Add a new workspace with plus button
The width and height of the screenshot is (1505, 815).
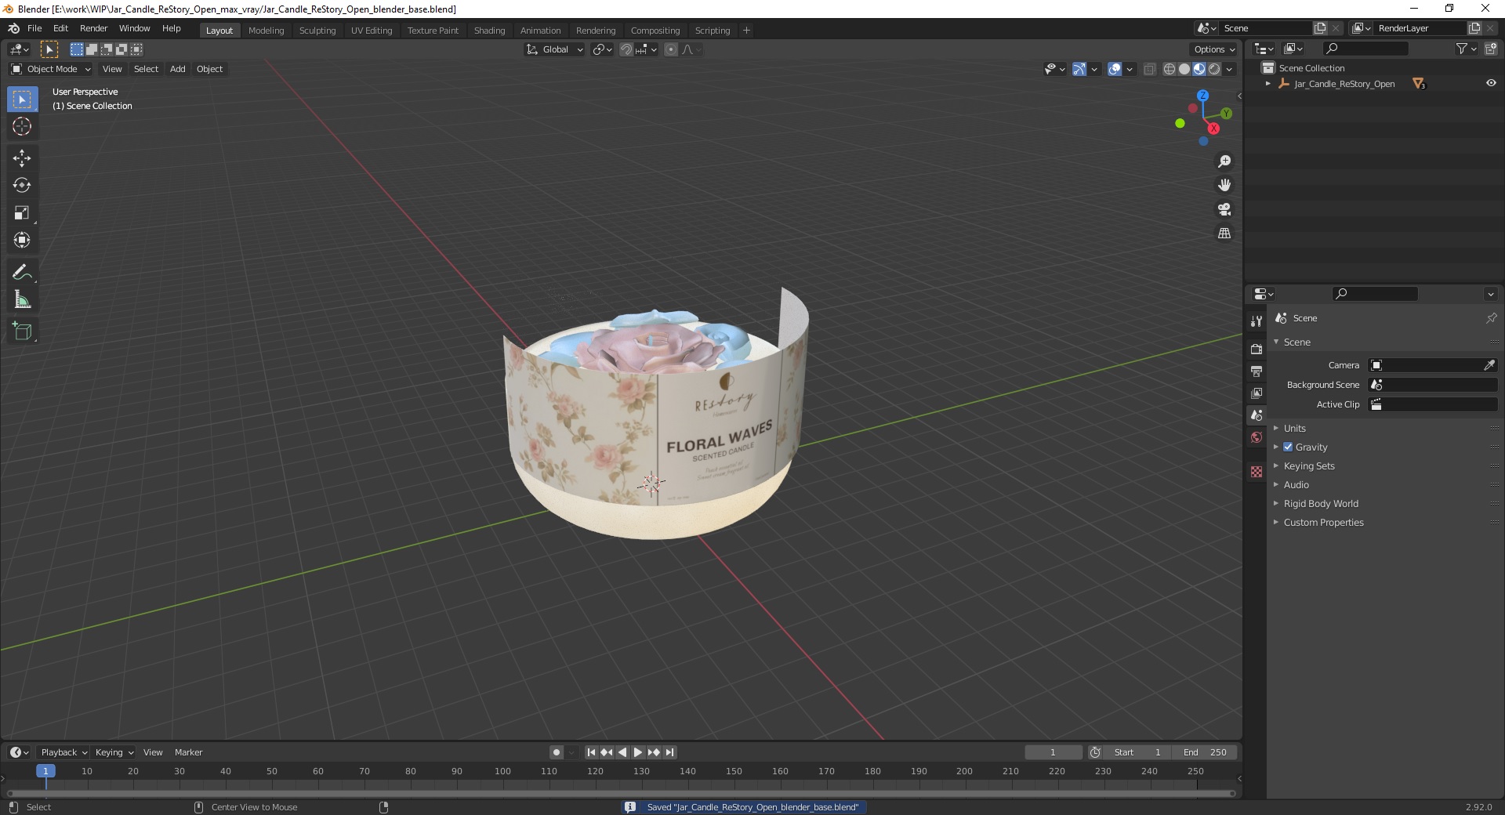[x=746, y=30]
